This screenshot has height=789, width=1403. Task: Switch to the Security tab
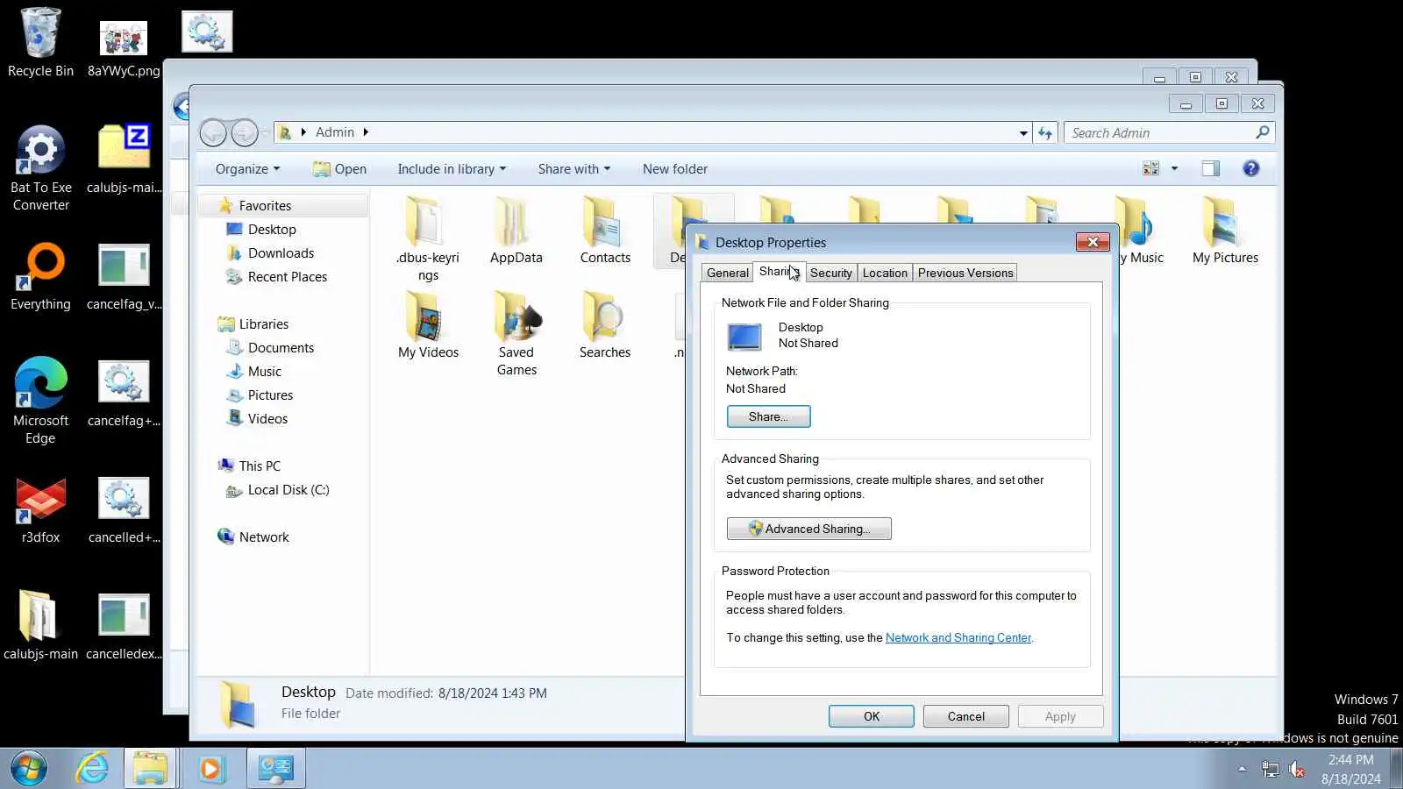[830, 273]
